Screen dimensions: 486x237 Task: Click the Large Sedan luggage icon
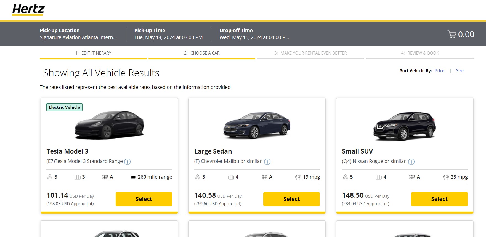[231, 177]
